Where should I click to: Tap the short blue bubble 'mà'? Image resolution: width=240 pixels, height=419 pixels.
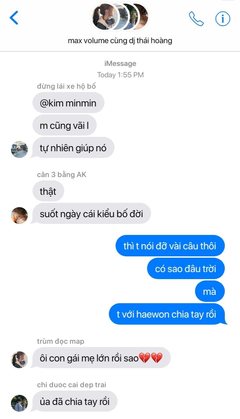pyautogui.click(x=209, y=291)
